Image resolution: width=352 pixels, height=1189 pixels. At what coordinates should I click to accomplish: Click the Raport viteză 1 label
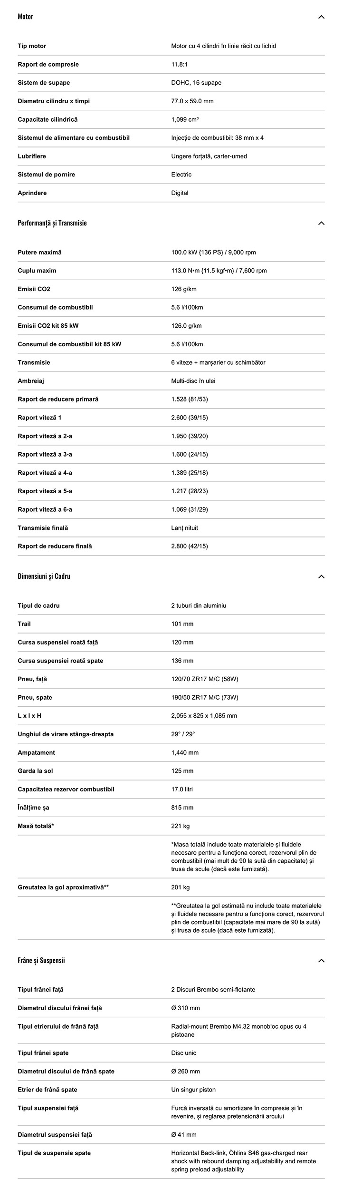click(39, 418)
